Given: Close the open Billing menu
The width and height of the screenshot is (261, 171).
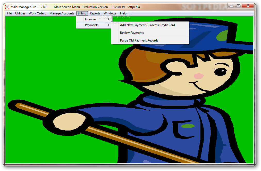Looking at the screenshot, I should click(x=82, y=13).
